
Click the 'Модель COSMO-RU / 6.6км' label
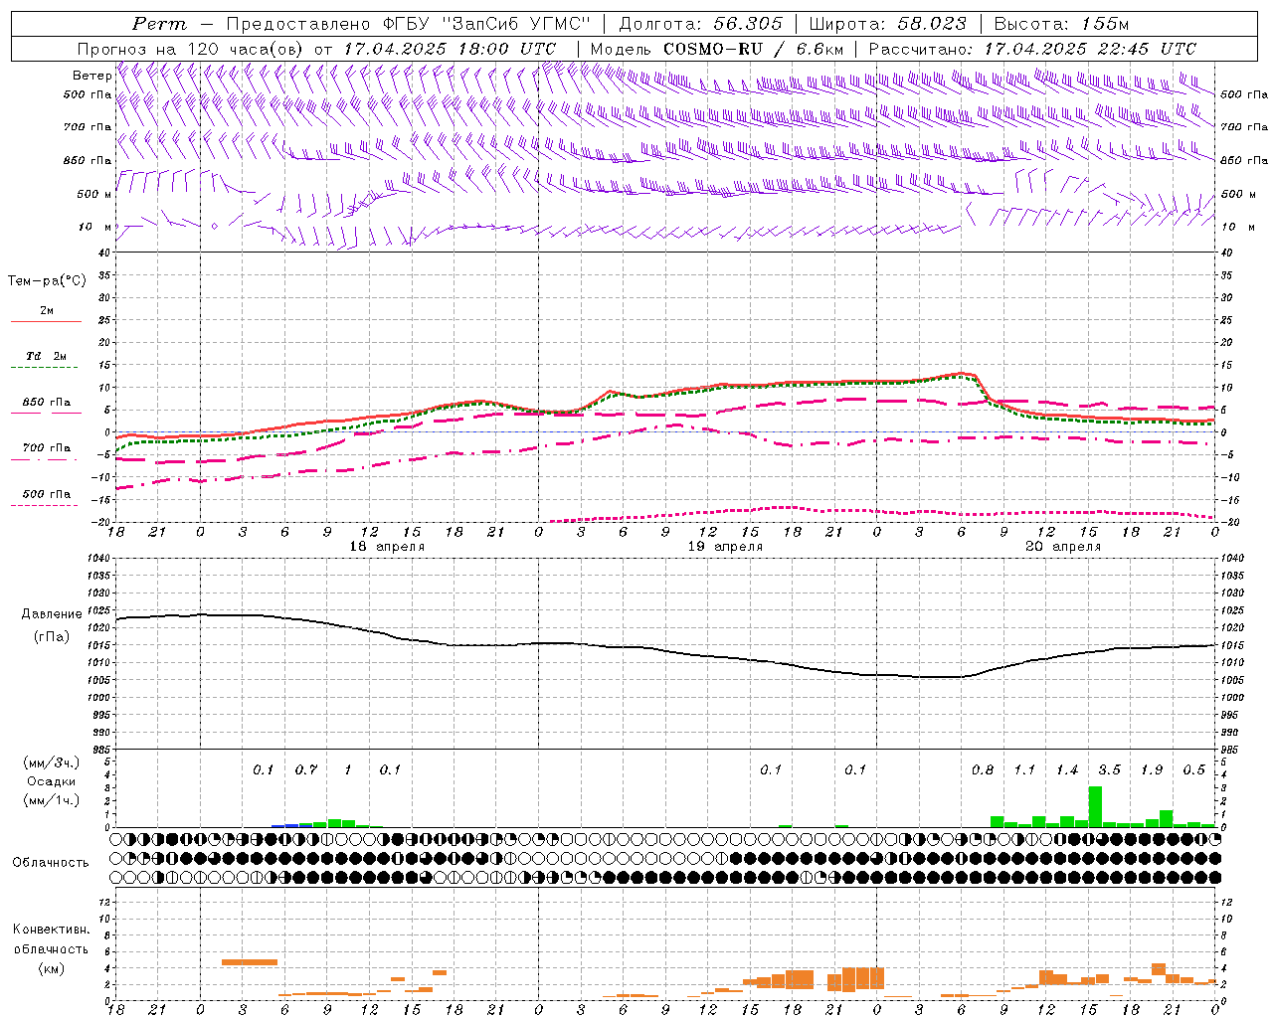click(716, 49)
